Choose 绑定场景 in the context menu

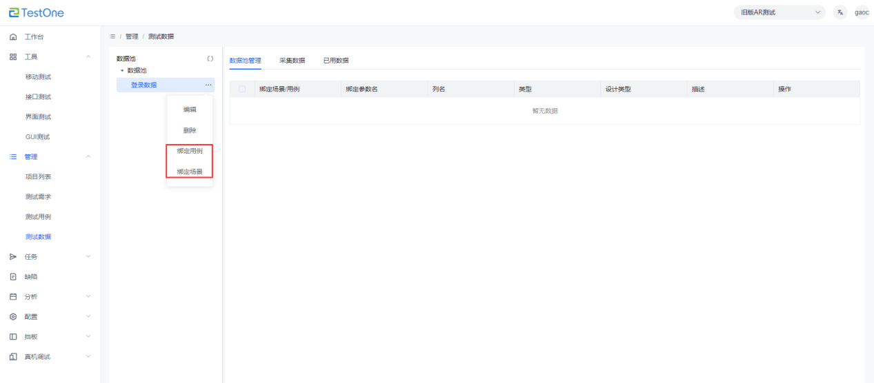click(190, 172)
